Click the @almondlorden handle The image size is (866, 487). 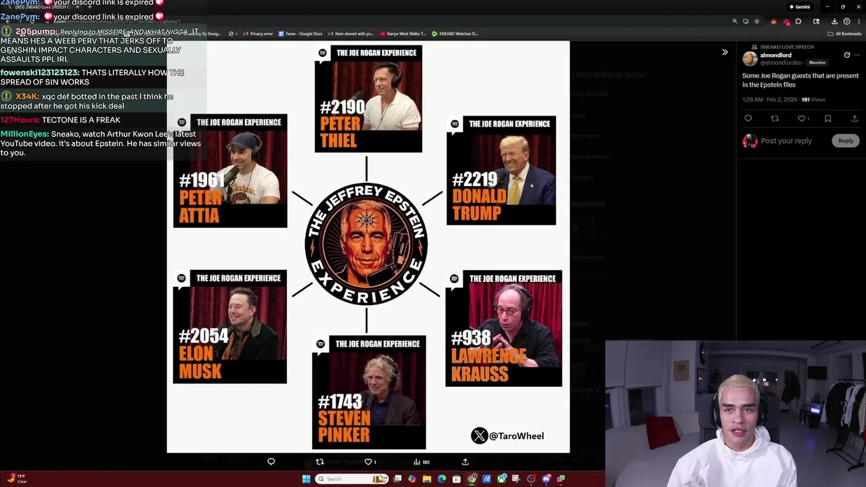point(781,62)
